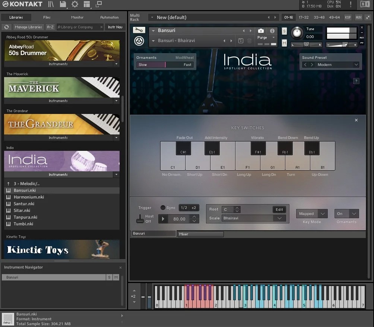
Task: Click the Manage Libraries button
Action: tap(28, 27)
